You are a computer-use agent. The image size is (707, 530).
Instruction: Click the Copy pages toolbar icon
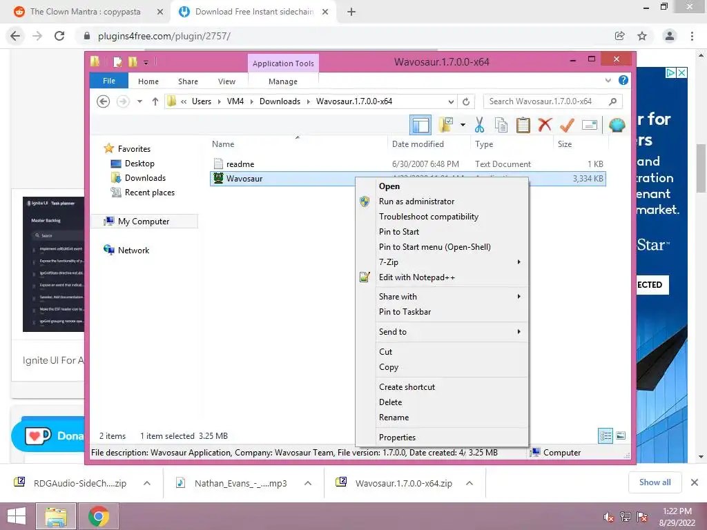501,125
